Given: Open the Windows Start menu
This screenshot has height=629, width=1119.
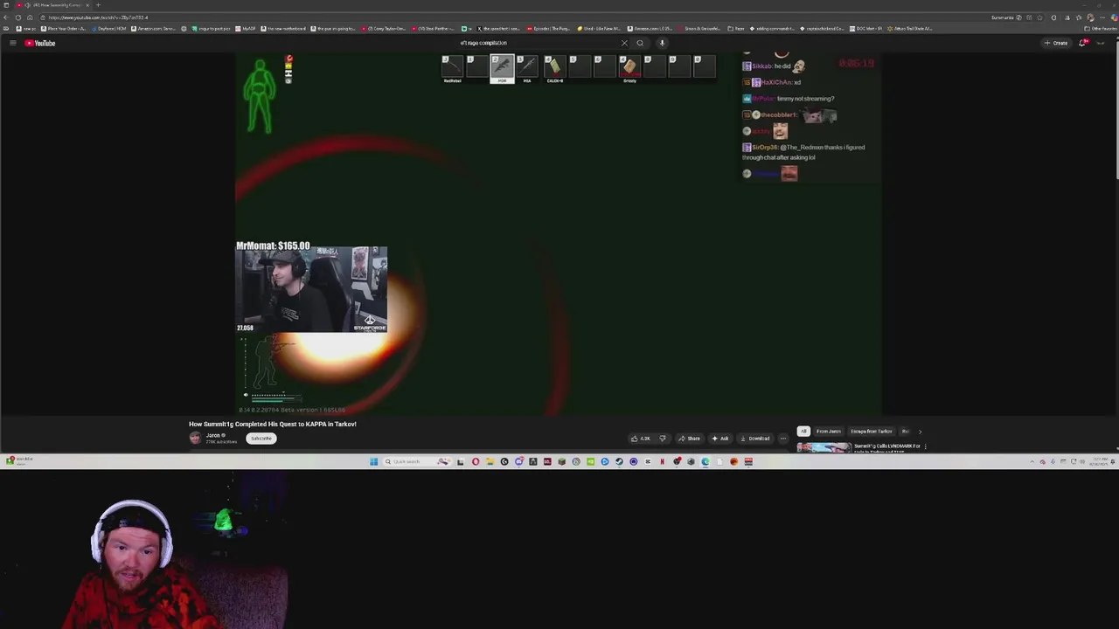Looking at the screenshot, I should tap(373, 461).
